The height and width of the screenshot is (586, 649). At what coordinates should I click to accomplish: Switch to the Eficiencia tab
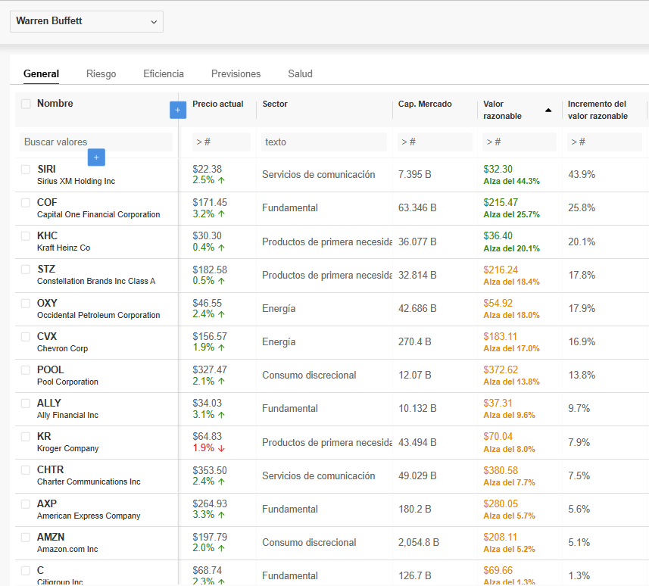tap(164, 73)
